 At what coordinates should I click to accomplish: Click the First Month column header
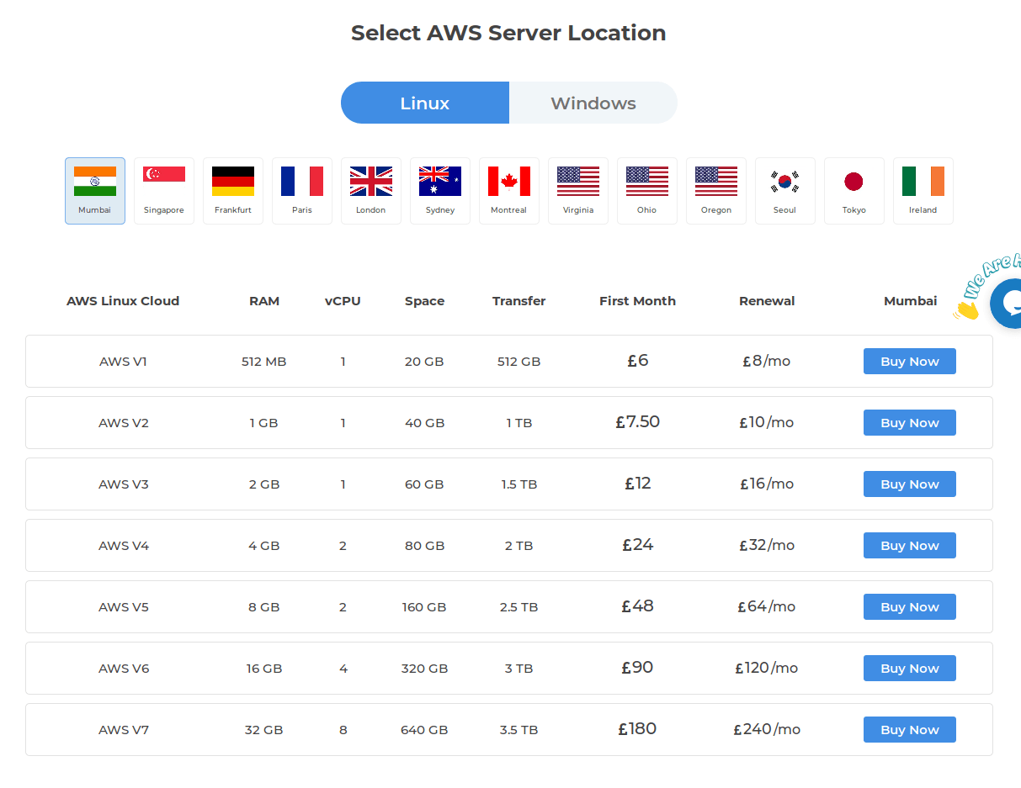coord(637,301)
